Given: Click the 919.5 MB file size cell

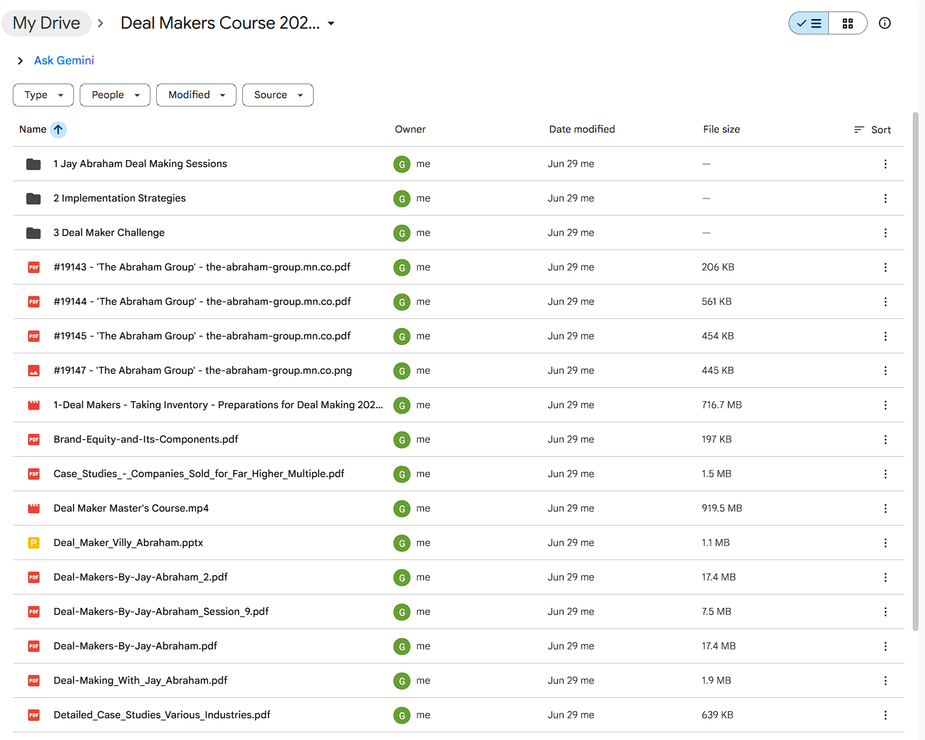Looking at the screenshot, I should pos(722,508).
